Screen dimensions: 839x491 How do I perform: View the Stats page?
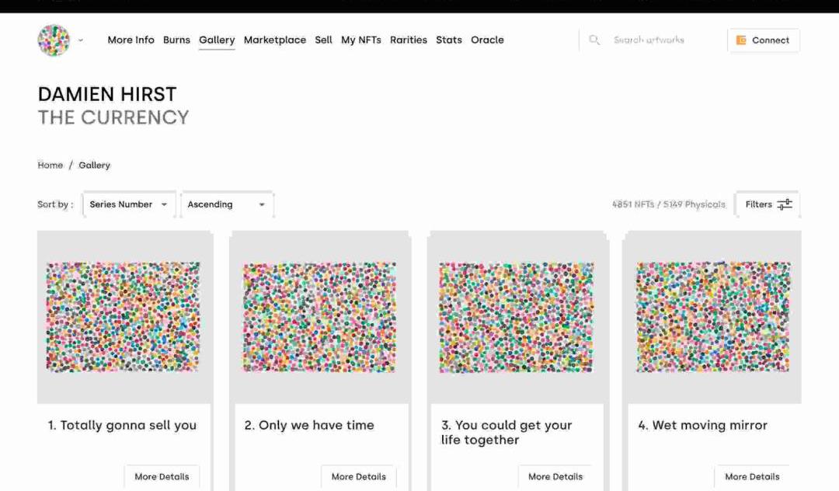[449, 40]
